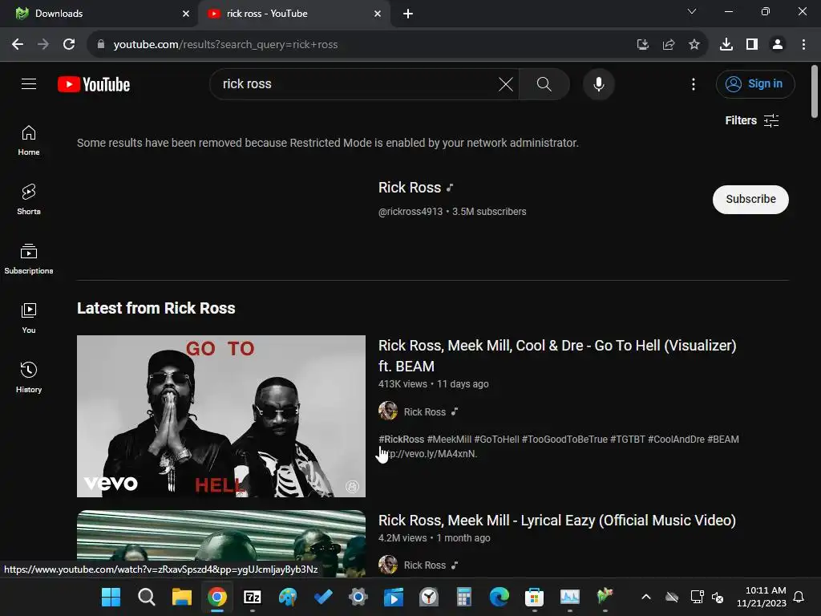Click the taskbar clock showing 10:11 AM
Image resolution: width=821 pixels, height=616 pixels.
[x=762, y=597]
